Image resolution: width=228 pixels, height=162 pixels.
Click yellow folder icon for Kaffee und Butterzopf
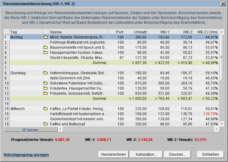pyautogui.click(x=46, y=124)
